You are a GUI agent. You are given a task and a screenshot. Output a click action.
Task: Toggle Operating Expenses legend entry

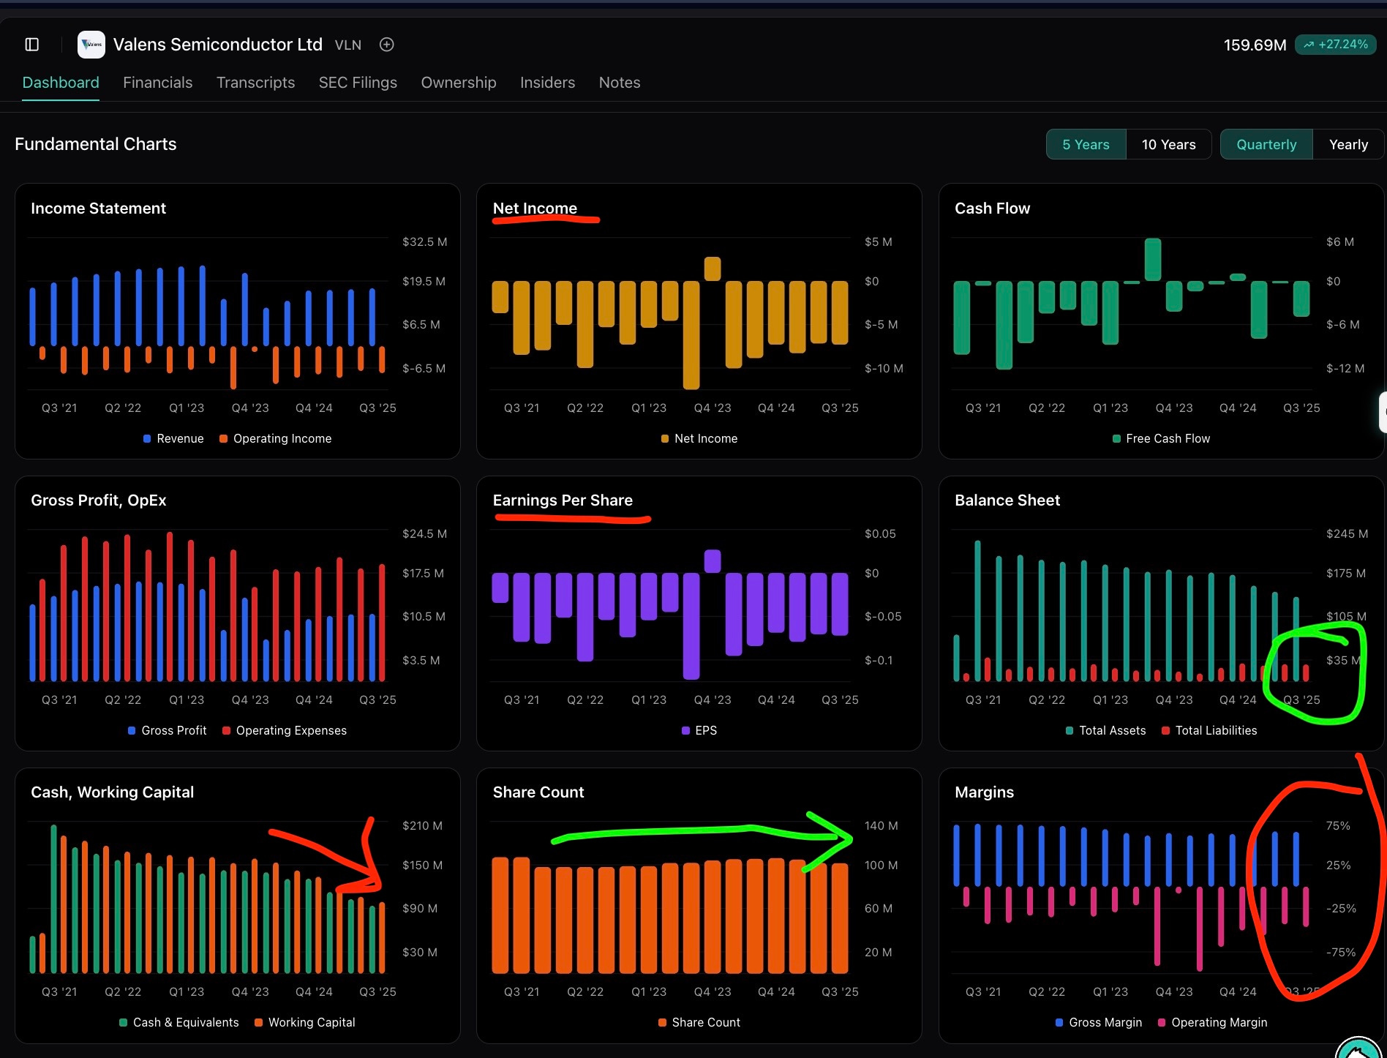click(x=285, y=730)
